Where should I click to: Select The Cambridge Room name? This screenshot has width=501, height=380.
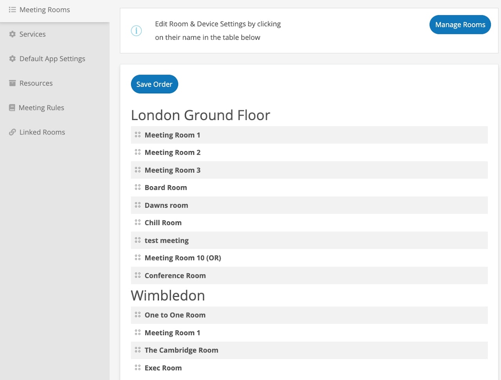[x=181, y=350]
